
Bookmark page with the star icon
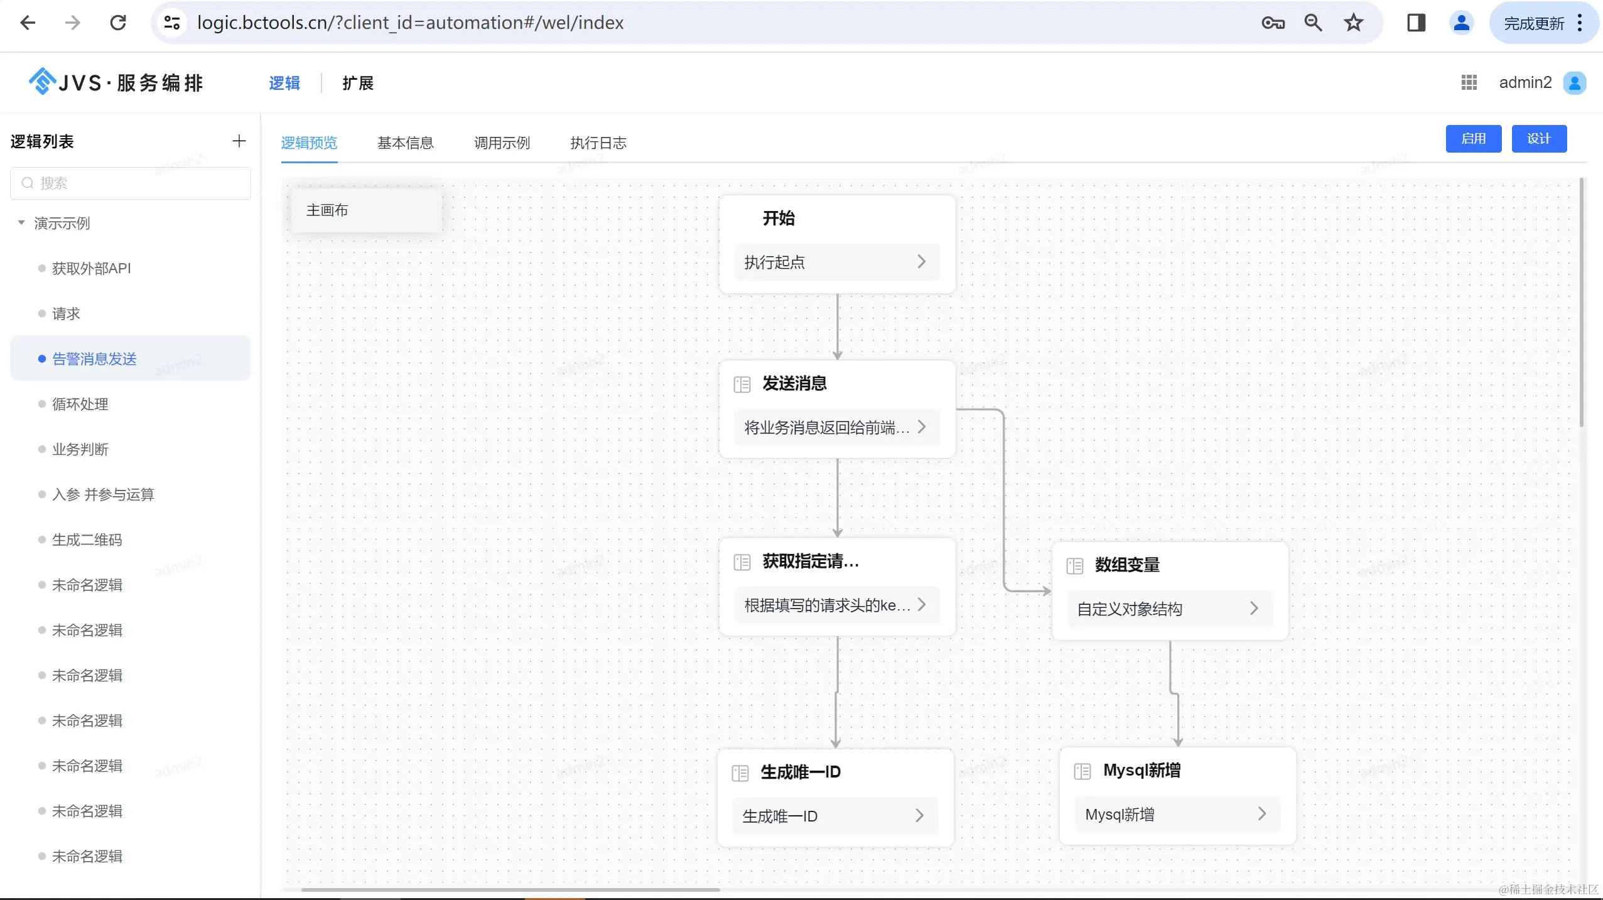(1353, 23)
